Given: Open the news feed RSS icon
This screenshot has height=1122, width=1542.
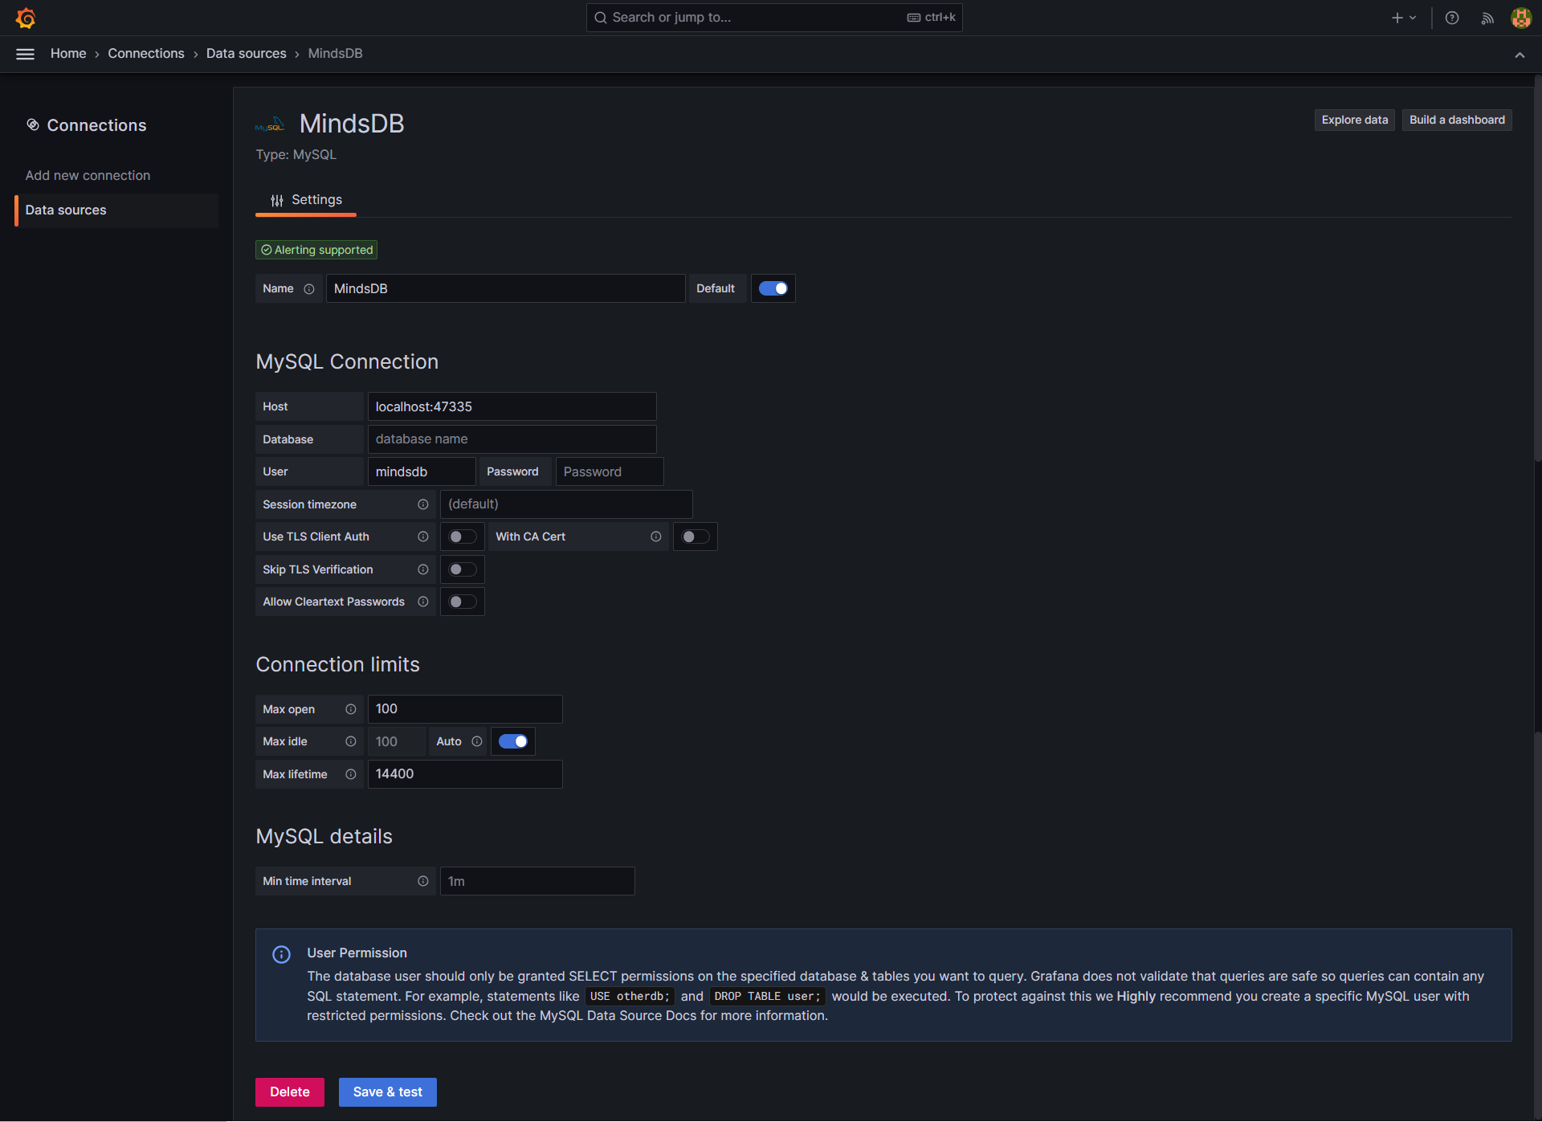Looking at the screenshot, I should click(x=1487, y=18).
